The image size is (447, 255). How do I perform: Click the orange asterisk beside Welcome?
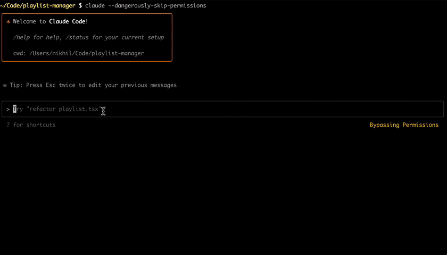click(x=8, y=22)
